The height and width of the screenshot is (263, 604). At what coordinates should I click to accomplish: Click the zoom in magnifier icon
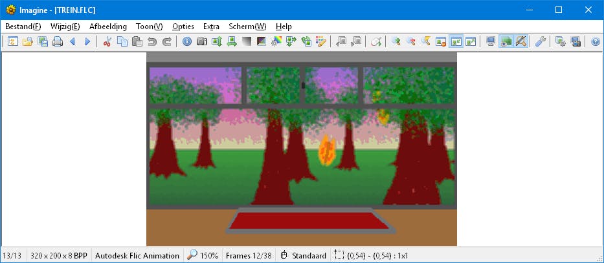[396, 41]
